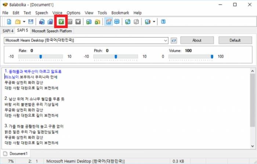This screenshot has height=164, width=257.
Task: Select the SAPI 5 tab
Action: [x=22, y=30]
